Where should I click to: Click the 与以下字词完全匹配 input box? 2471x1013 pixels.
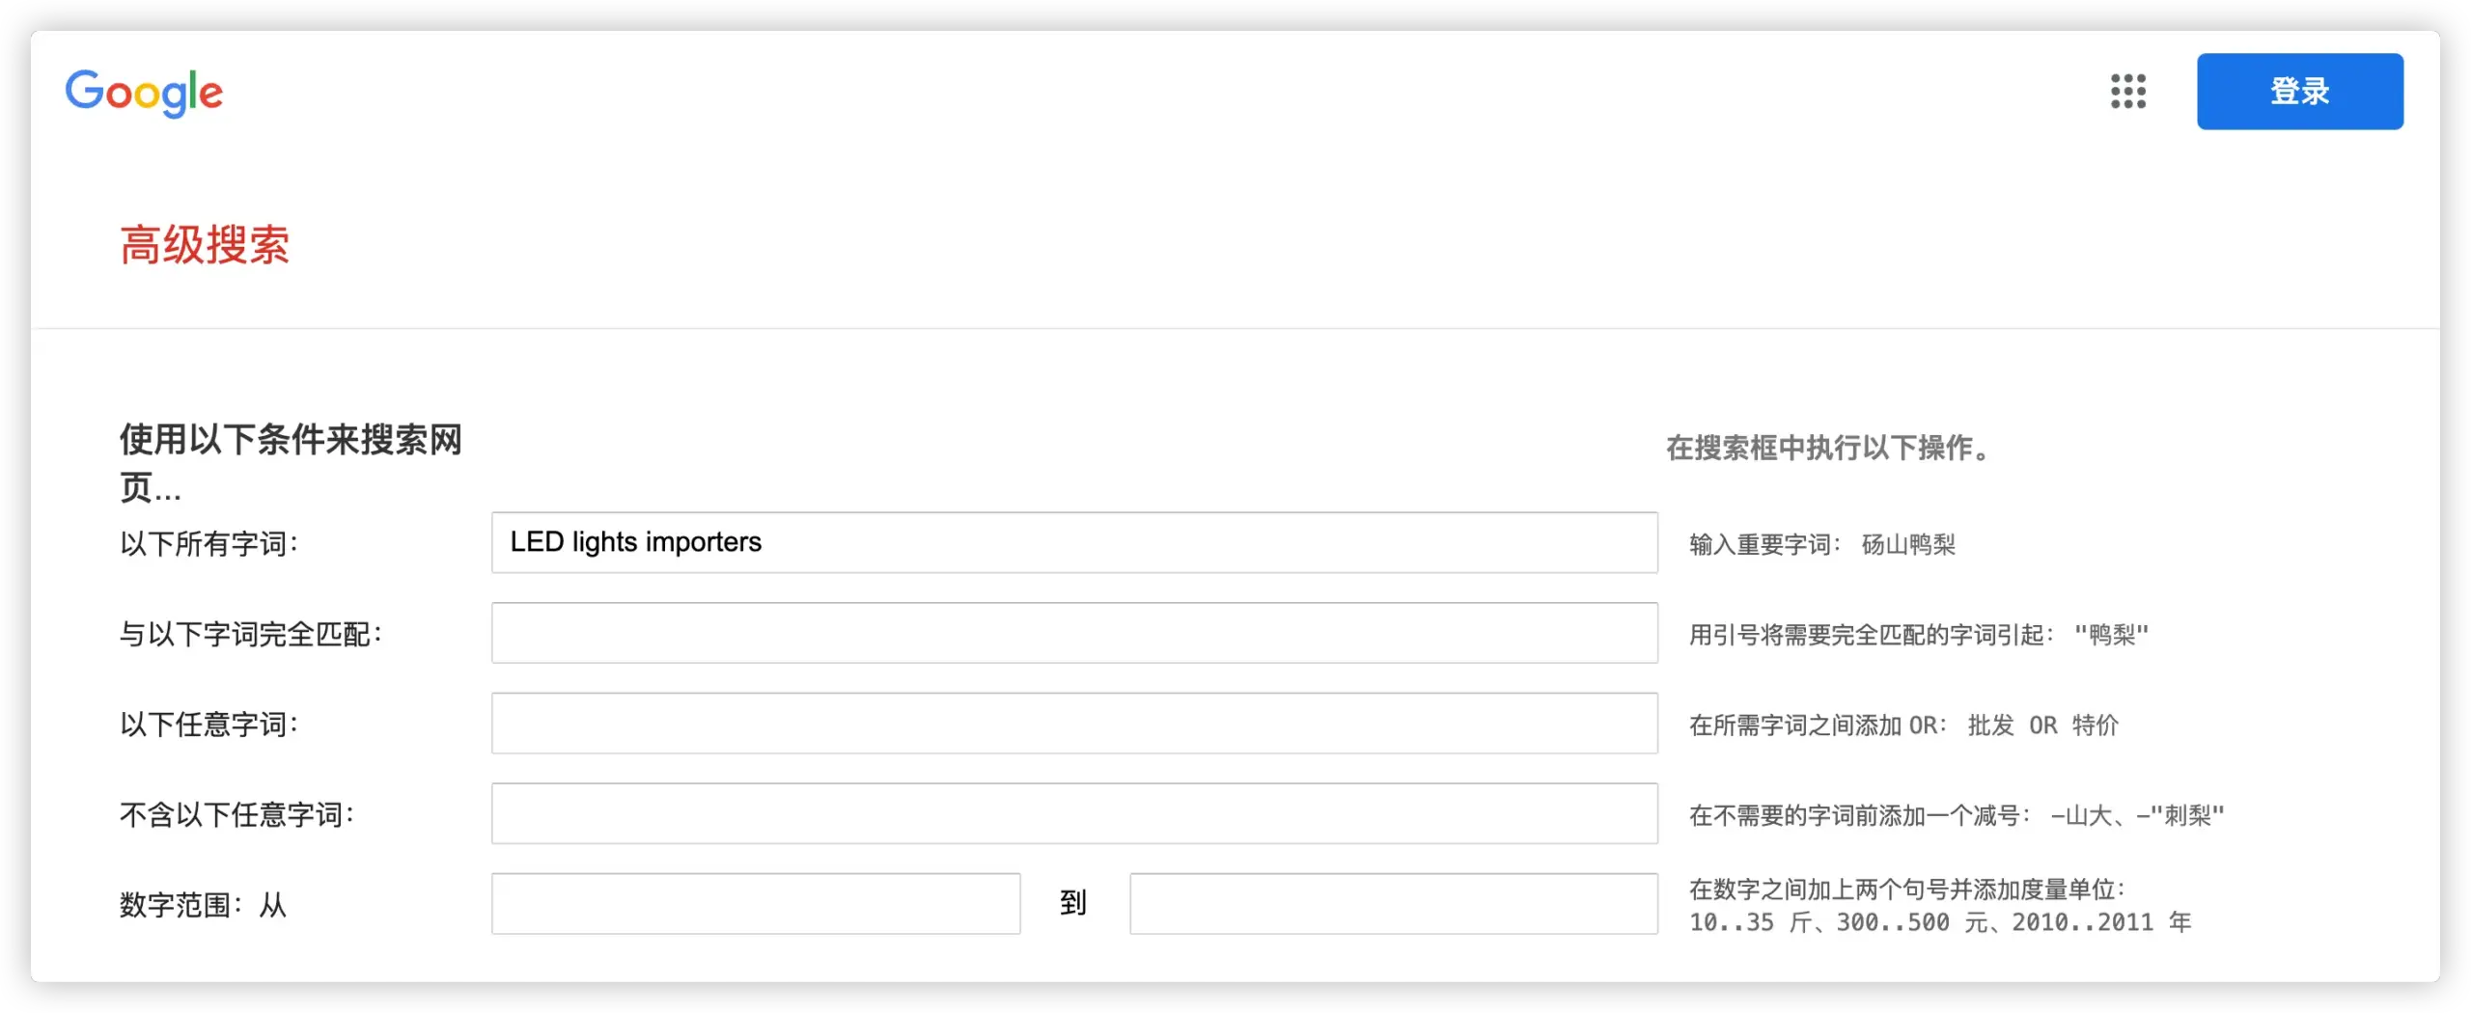(1074, 633)
